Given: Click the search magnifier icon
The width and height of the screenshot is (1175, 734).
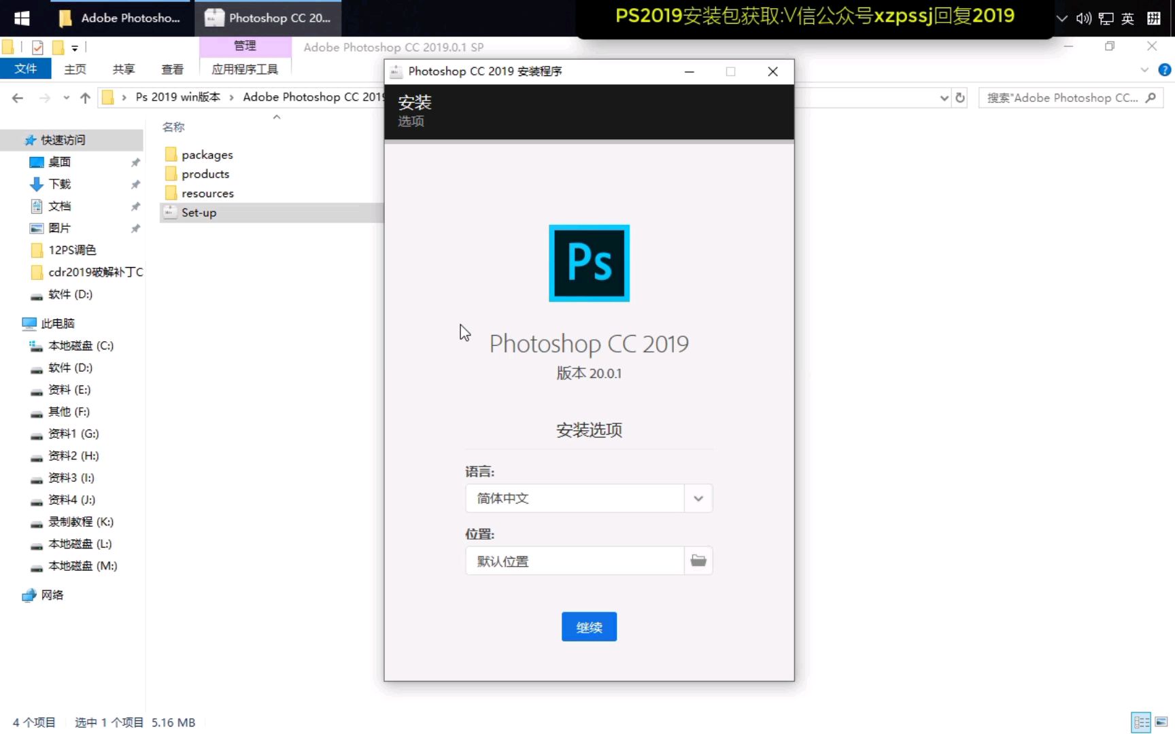Looking at the screenshot, I should click(1151, 98).
